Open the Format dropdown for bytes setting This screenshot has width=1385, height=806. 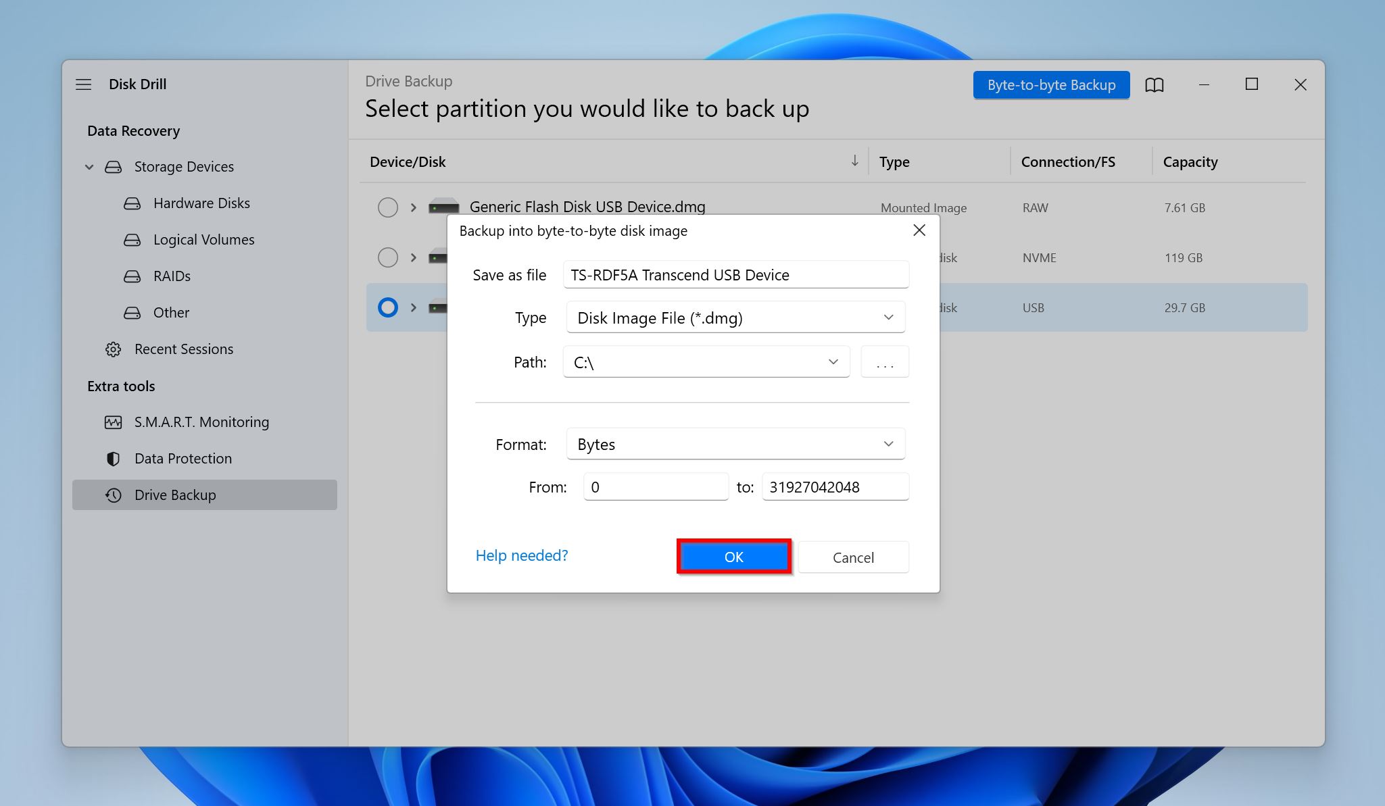pyautogui.click(x=734, y=443)
